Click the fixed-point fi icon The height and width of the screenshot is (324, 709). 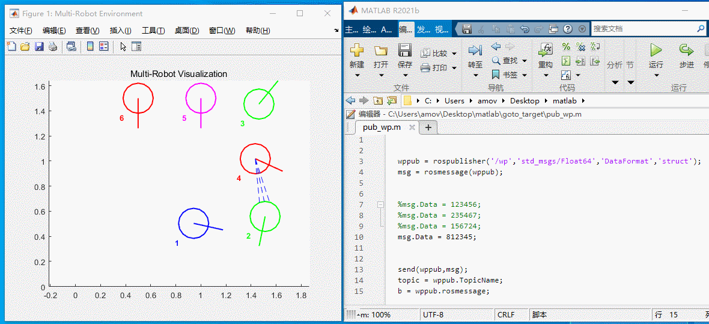click(x=566, y=75)
